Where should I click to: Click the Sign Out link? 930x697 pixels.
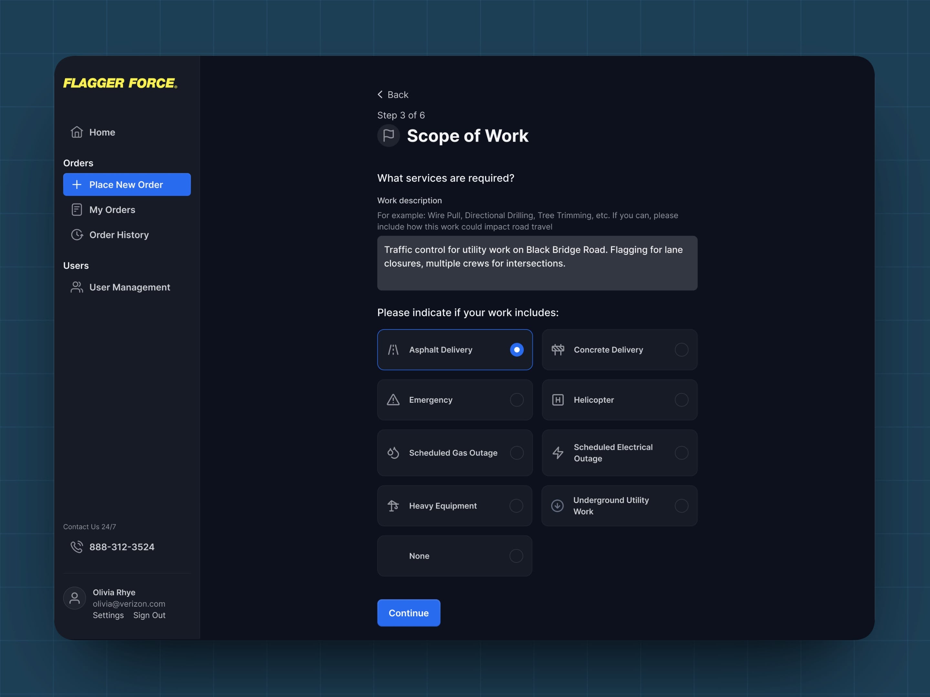tap(149, 615)
